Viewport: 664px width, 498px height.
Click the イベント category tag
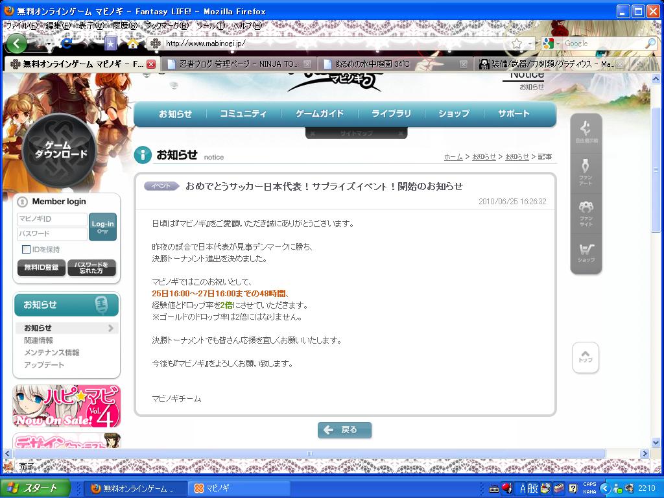coord(161,186)
